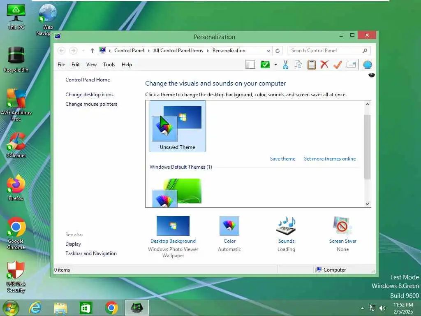Viewport: 421px width, 316px height.
Task: Select the This PC desktop icon
Action: [16, 17]
